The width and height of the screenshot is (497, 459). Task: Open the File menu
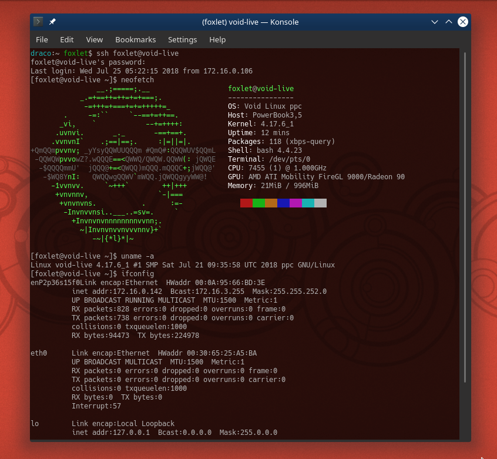pyautogui.click(x=42, y=39)
